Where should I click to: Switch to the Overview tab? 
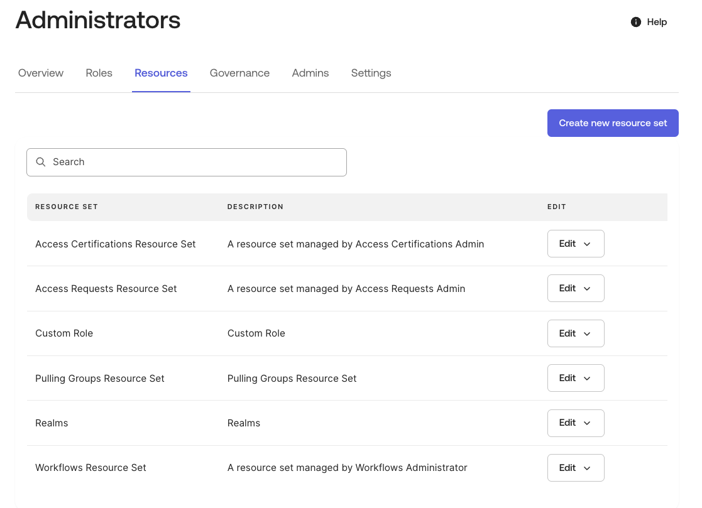pyautogui.click(x=40, y=73)
